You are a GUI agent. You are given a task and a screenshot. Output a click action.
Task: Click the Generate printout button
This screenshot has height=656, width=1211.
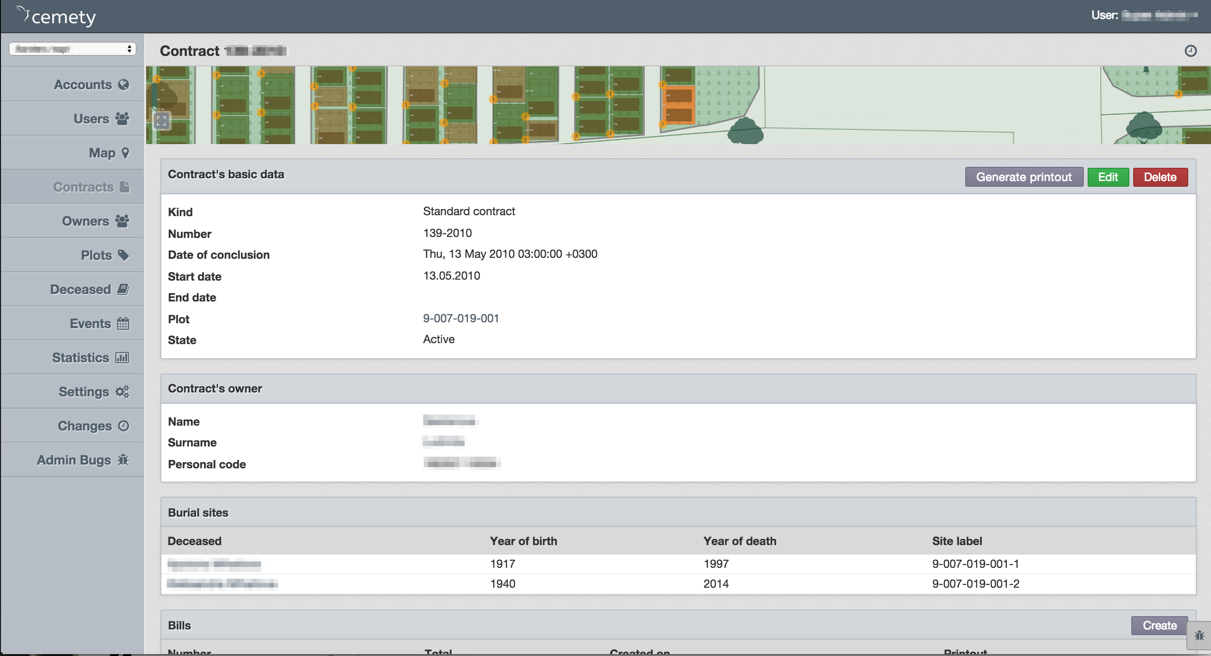tap(1024, 177)
